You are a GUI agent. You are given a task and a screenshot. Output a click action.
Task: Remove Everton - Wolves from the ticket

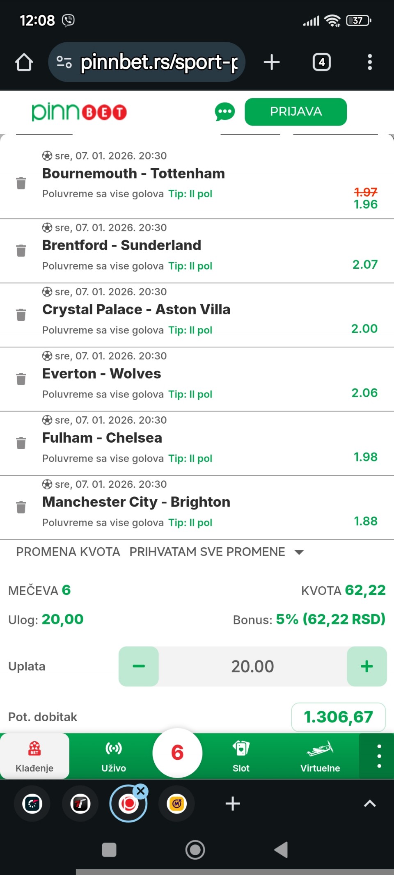[x=21, y=379]
